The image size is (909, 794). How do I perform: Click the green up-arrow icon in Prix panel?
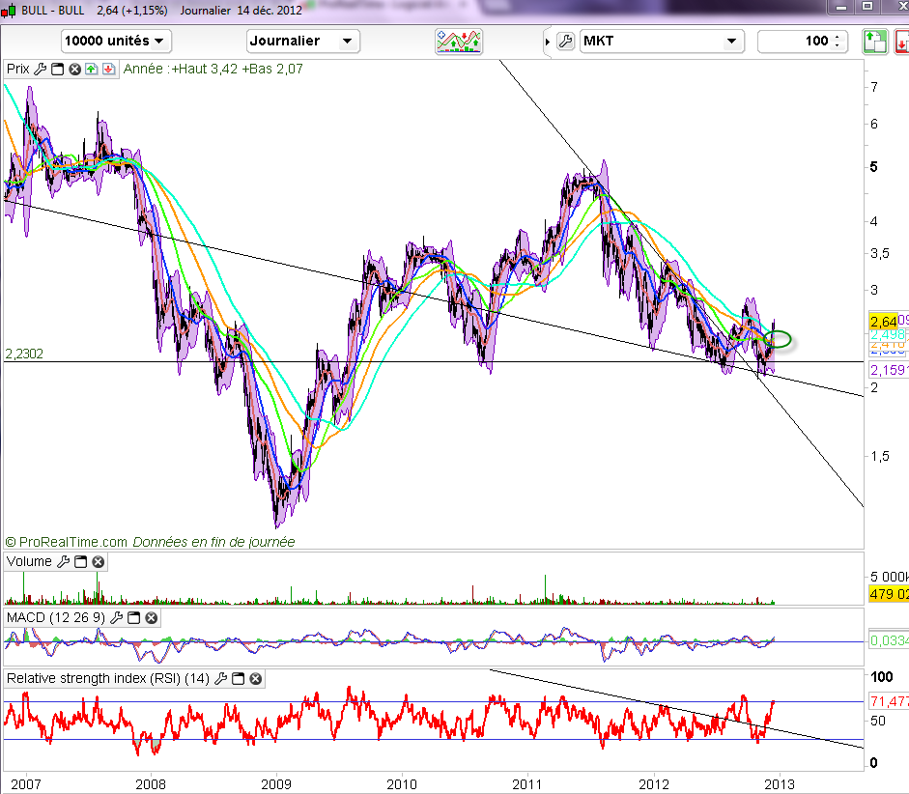[x=91, y=69]
